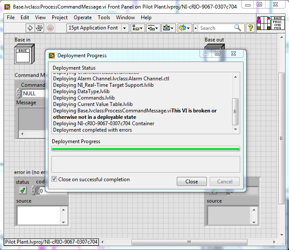Click up arrow in error in source box
Screen dimensions: 289x250
click(x=63, y=210)
